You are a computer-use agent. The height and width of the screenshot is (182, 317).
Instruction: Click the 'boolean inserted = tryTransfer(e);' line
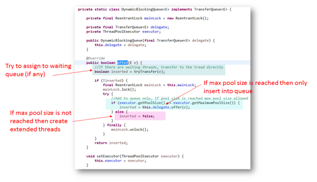point(130,72)
